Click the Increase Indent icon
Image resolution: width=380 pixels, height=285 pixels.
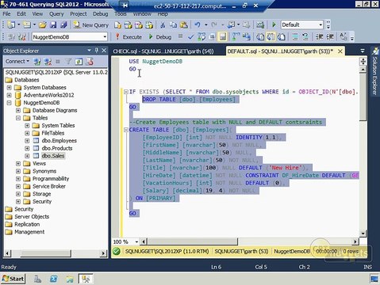(330, 37)
